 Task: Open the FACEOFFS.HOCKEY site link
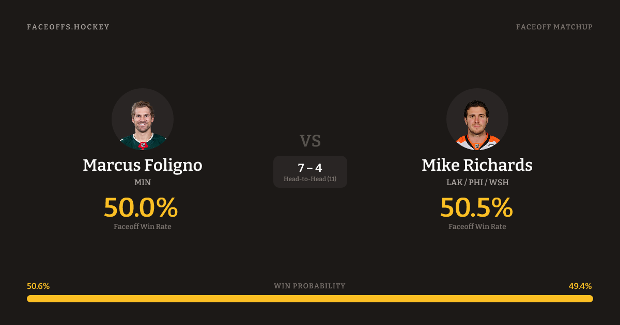tap(68, 27)
